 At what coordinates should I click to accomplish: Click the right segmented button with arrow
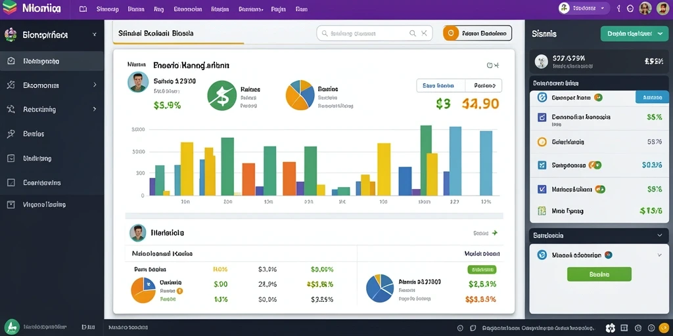coord(484,85)
